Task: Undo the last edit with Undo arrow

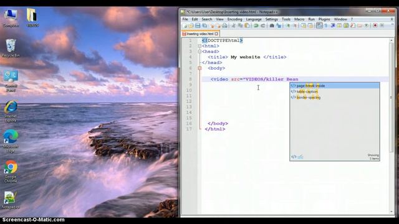Action: tap(256, 26)
